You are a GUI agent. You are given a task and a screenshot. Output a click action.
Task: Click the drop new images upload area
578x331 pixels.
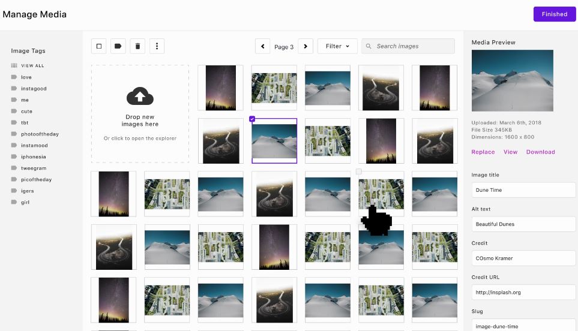pyautogui.click(x=140, y=114)
